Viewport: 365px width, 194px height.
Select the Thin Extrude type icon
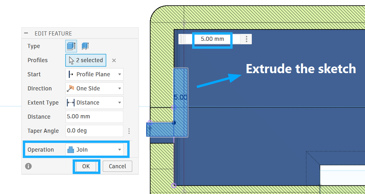click(x=85, y=46)
